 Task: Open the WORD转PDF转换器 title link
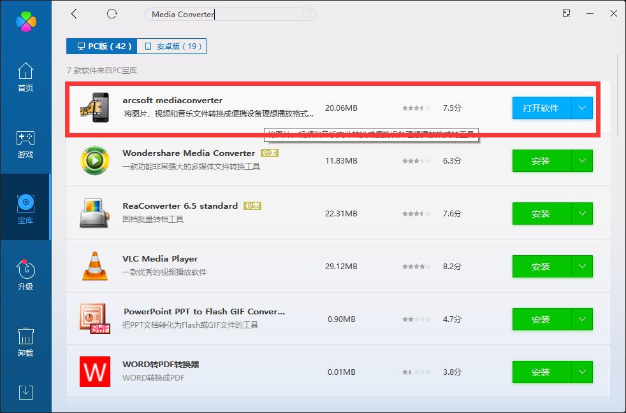[x=161, y=365]
